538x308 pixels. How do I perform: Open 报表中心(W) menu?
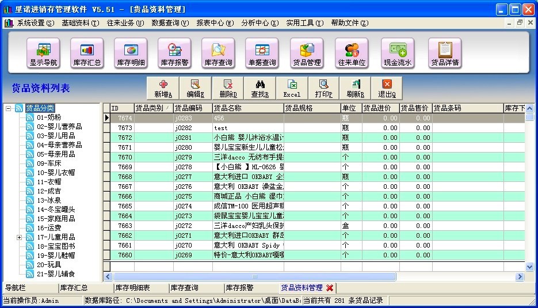[x=215, y=23]
